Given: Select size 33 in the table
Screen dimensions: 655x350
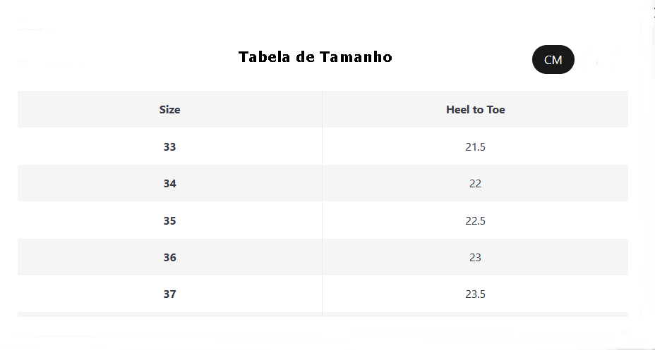Looking at the screenshot, I should tap(169, 146).
